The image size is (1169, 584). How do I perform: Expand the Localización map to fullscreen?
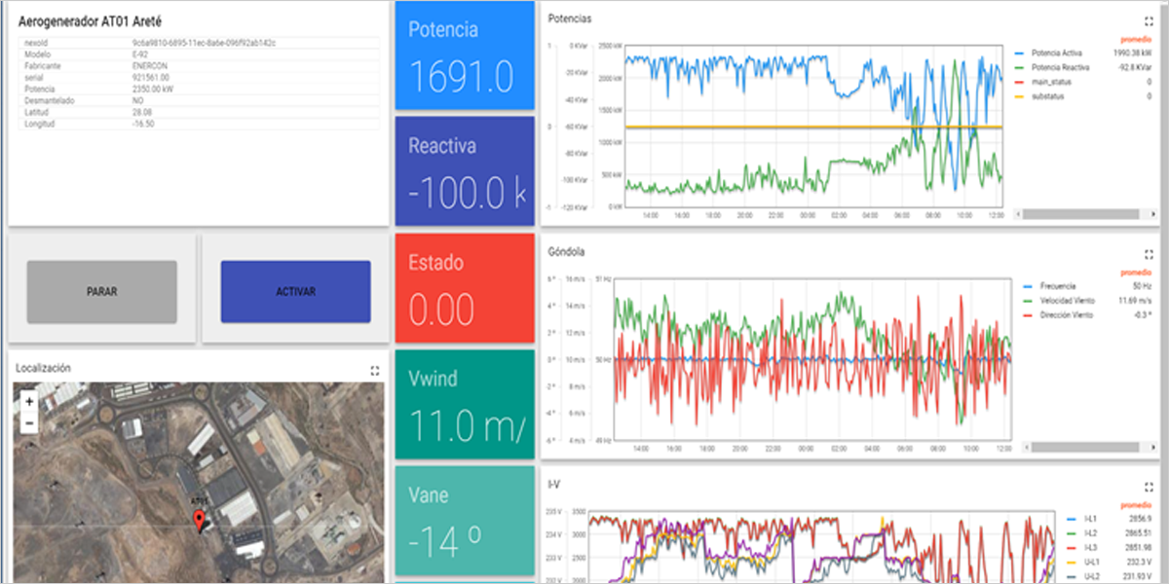374,370
